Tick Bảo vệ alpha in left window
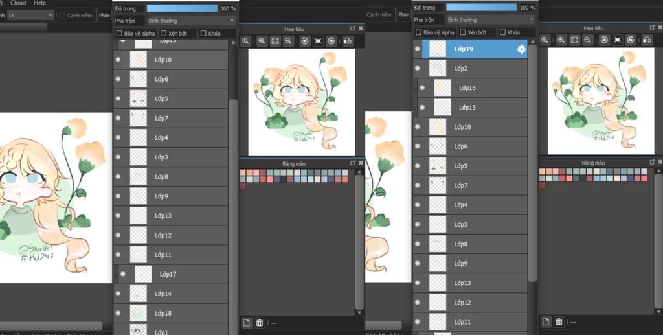The image size is (663, 335). click(119, 34)
